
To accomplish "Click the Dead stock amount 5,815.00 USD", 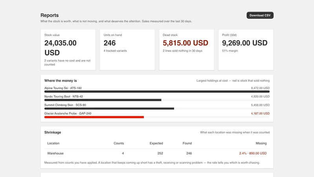I will pos(185,43).
